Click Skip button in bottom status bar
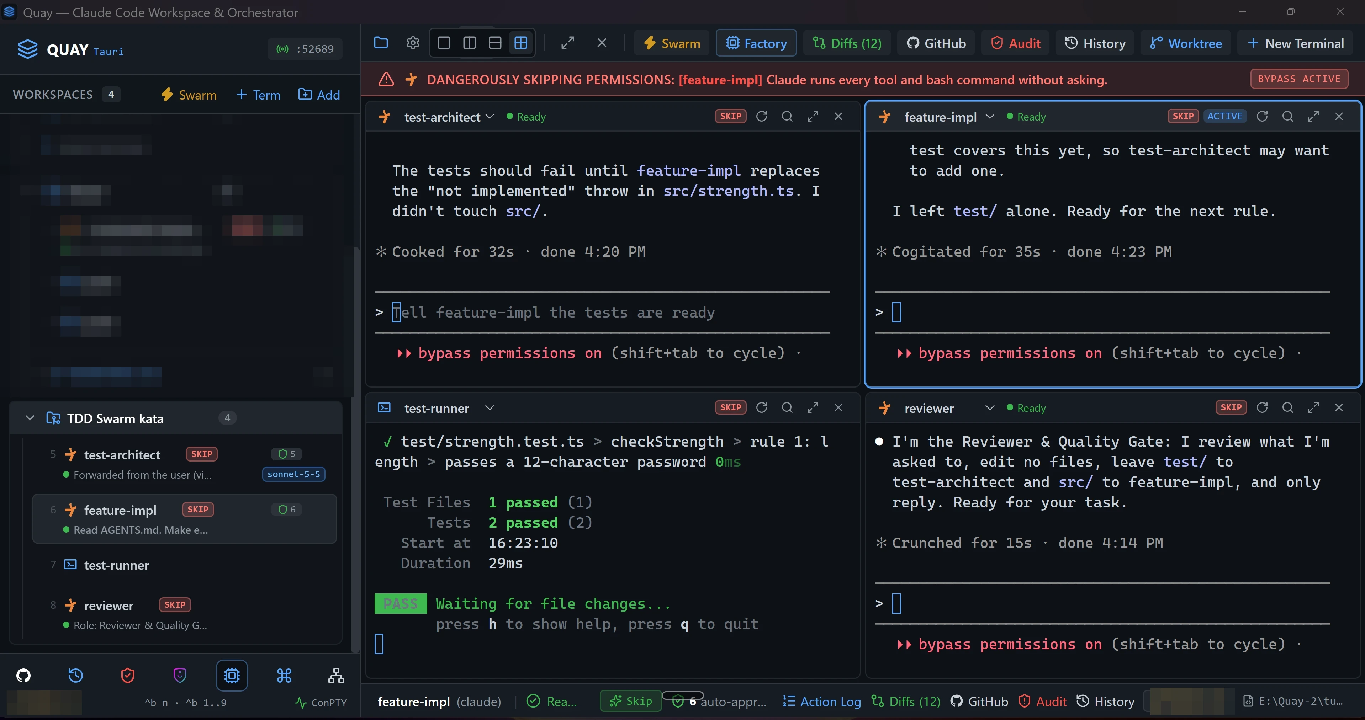Viewport: 1365px width, 720px height. pyautogui.click(x=631, y=701)
